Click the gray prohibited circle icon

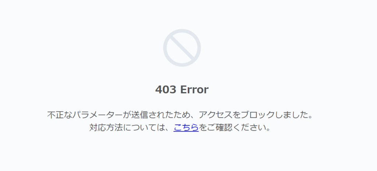point(182,48)
